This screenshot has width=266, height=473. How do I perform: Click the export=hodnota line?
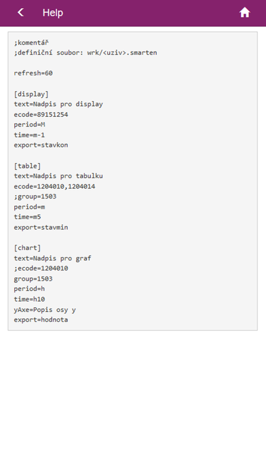tap(41, 320)
